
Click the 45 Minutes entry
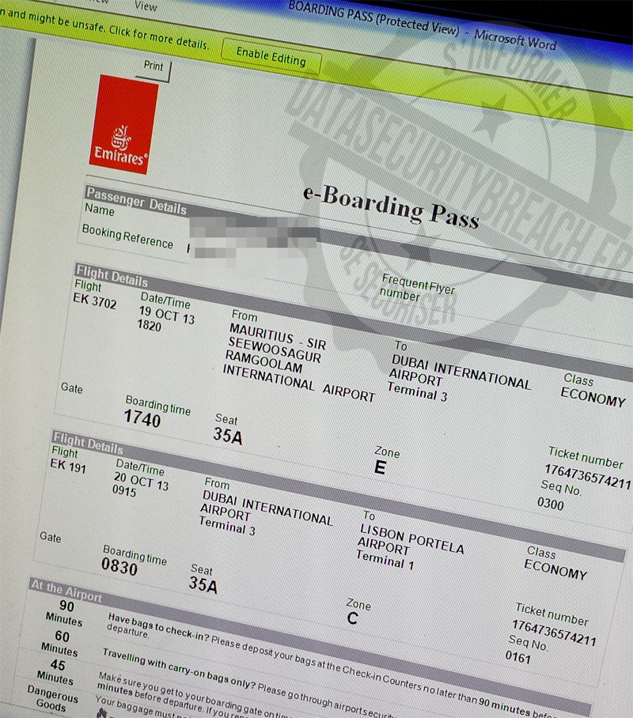(x=56, y=671)
